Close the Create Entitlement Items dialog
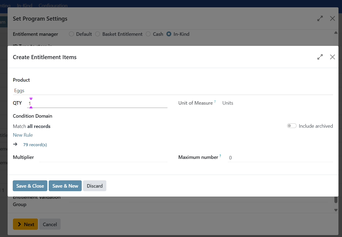 coord(333,57)
